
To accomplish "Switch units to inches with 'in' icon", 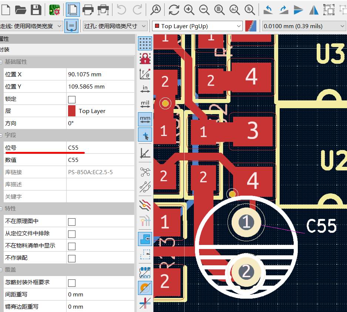I will tap(145, 89).
